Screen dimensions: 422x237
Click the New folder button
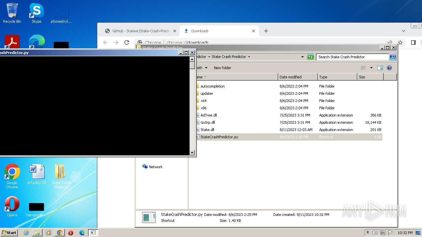(x=223, y=68)
